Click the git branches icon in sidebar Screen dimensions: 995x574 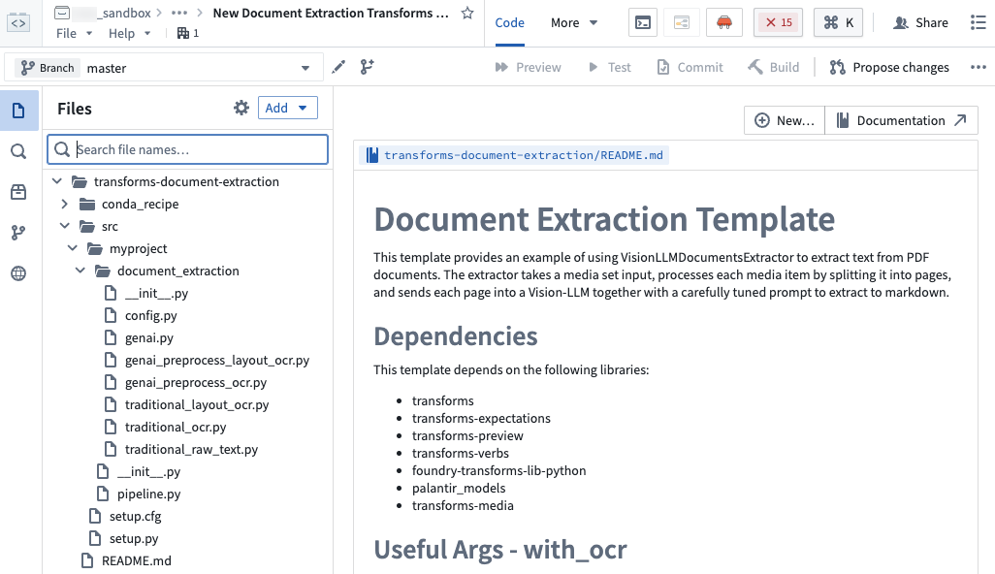(18, 233)
